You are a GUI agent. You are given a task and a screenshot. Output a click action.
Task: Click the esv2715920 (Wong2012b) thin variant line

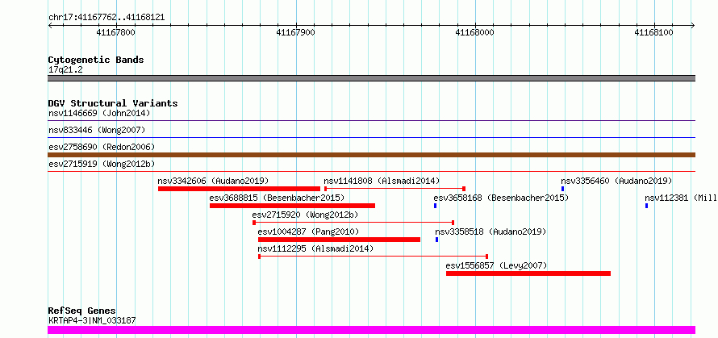click(x=353, y=223)
